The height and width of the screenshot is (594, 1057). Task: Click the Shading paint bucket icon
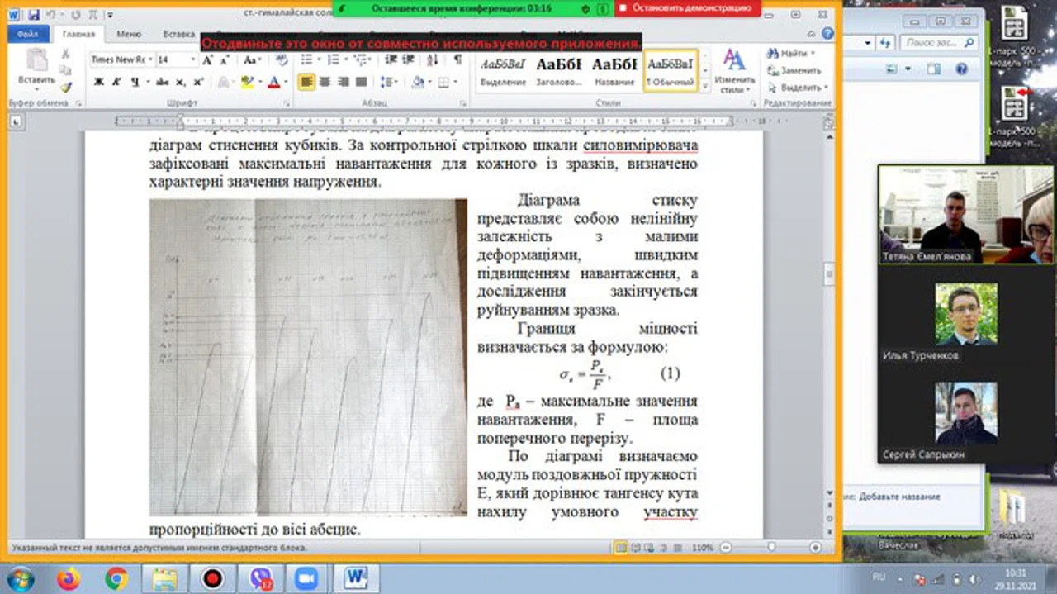click(419, 82)
